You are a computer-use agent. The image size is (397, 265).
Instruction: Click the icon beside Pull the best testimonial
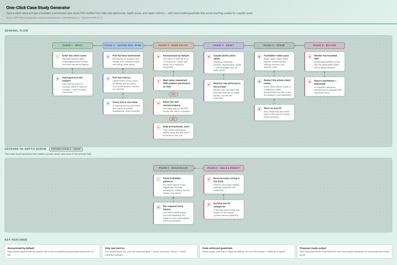[108, 56]
